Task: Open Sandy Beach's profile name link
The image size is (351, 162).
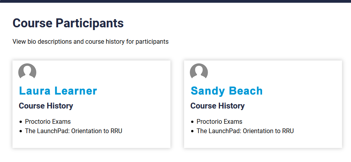Action: 227,91
